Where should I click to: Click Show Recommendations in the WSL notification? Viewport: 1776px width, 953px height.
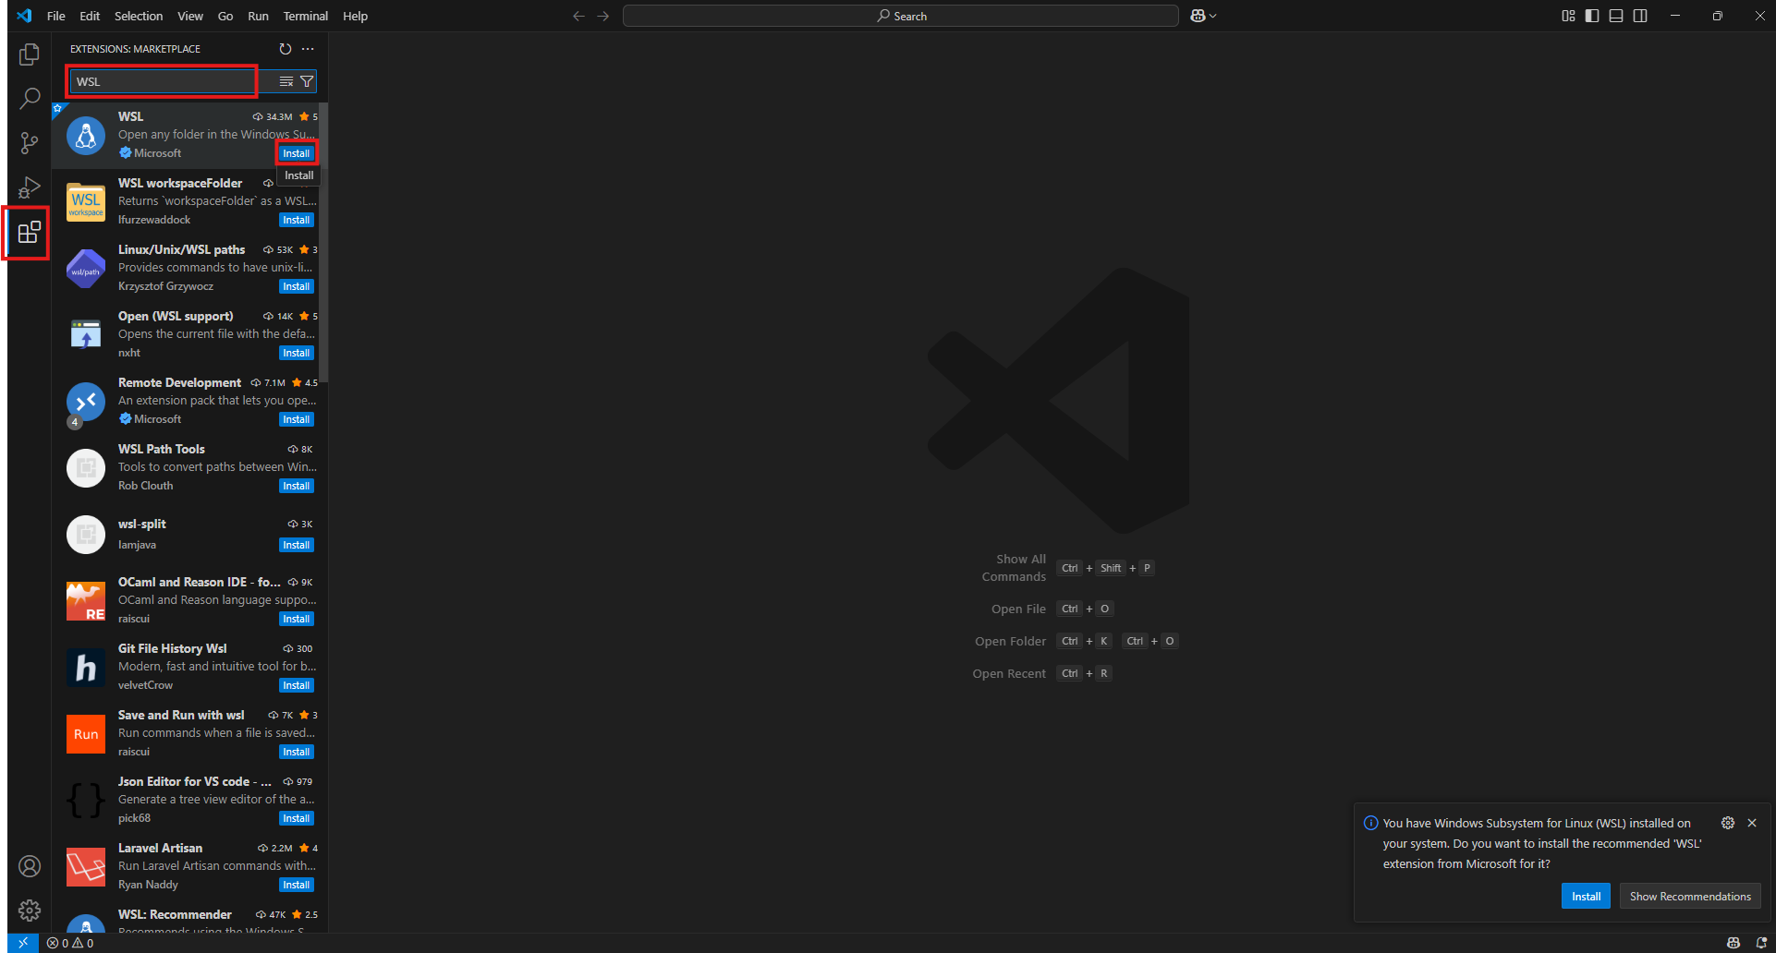(x=1689, y=896)
